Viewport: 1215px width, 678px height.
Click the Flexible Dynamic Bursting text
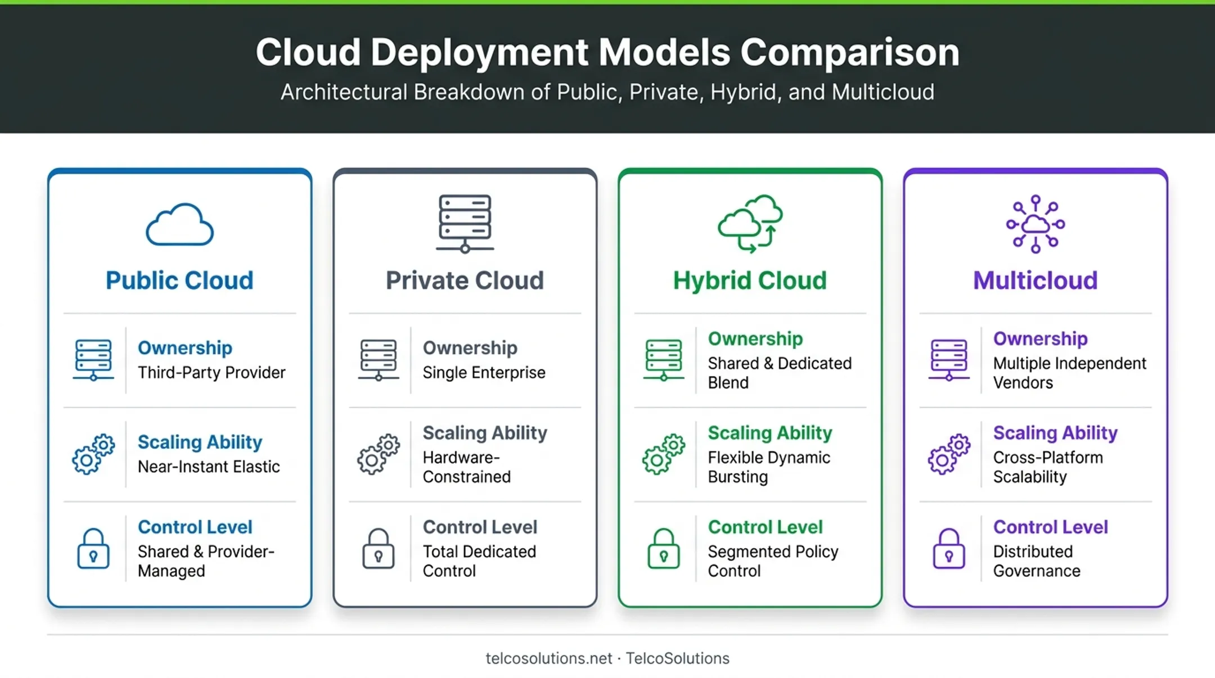(769, 467)
